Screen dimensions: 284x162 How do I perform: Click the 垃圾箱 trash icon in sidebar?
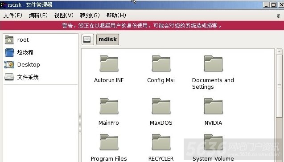pyautogui.click(x=9, y=52)
